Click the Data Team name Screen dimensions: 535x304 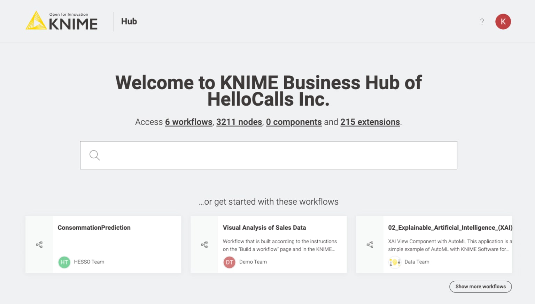click(417, 262)
